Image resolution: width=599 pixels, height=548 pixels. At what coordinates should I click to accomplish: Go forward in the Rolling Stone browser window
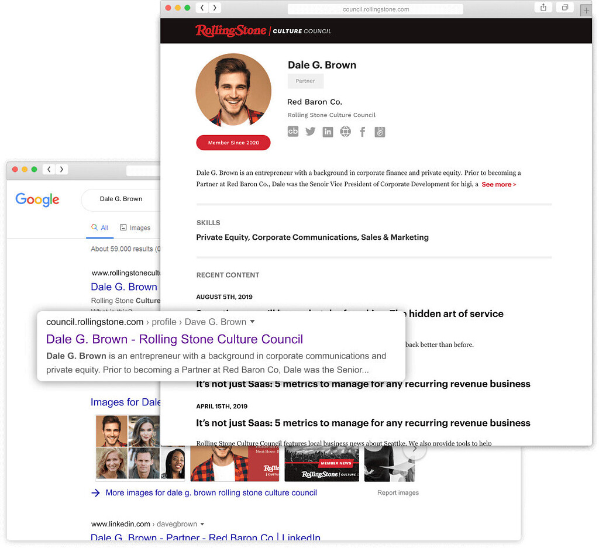click(x=215, y=8)
